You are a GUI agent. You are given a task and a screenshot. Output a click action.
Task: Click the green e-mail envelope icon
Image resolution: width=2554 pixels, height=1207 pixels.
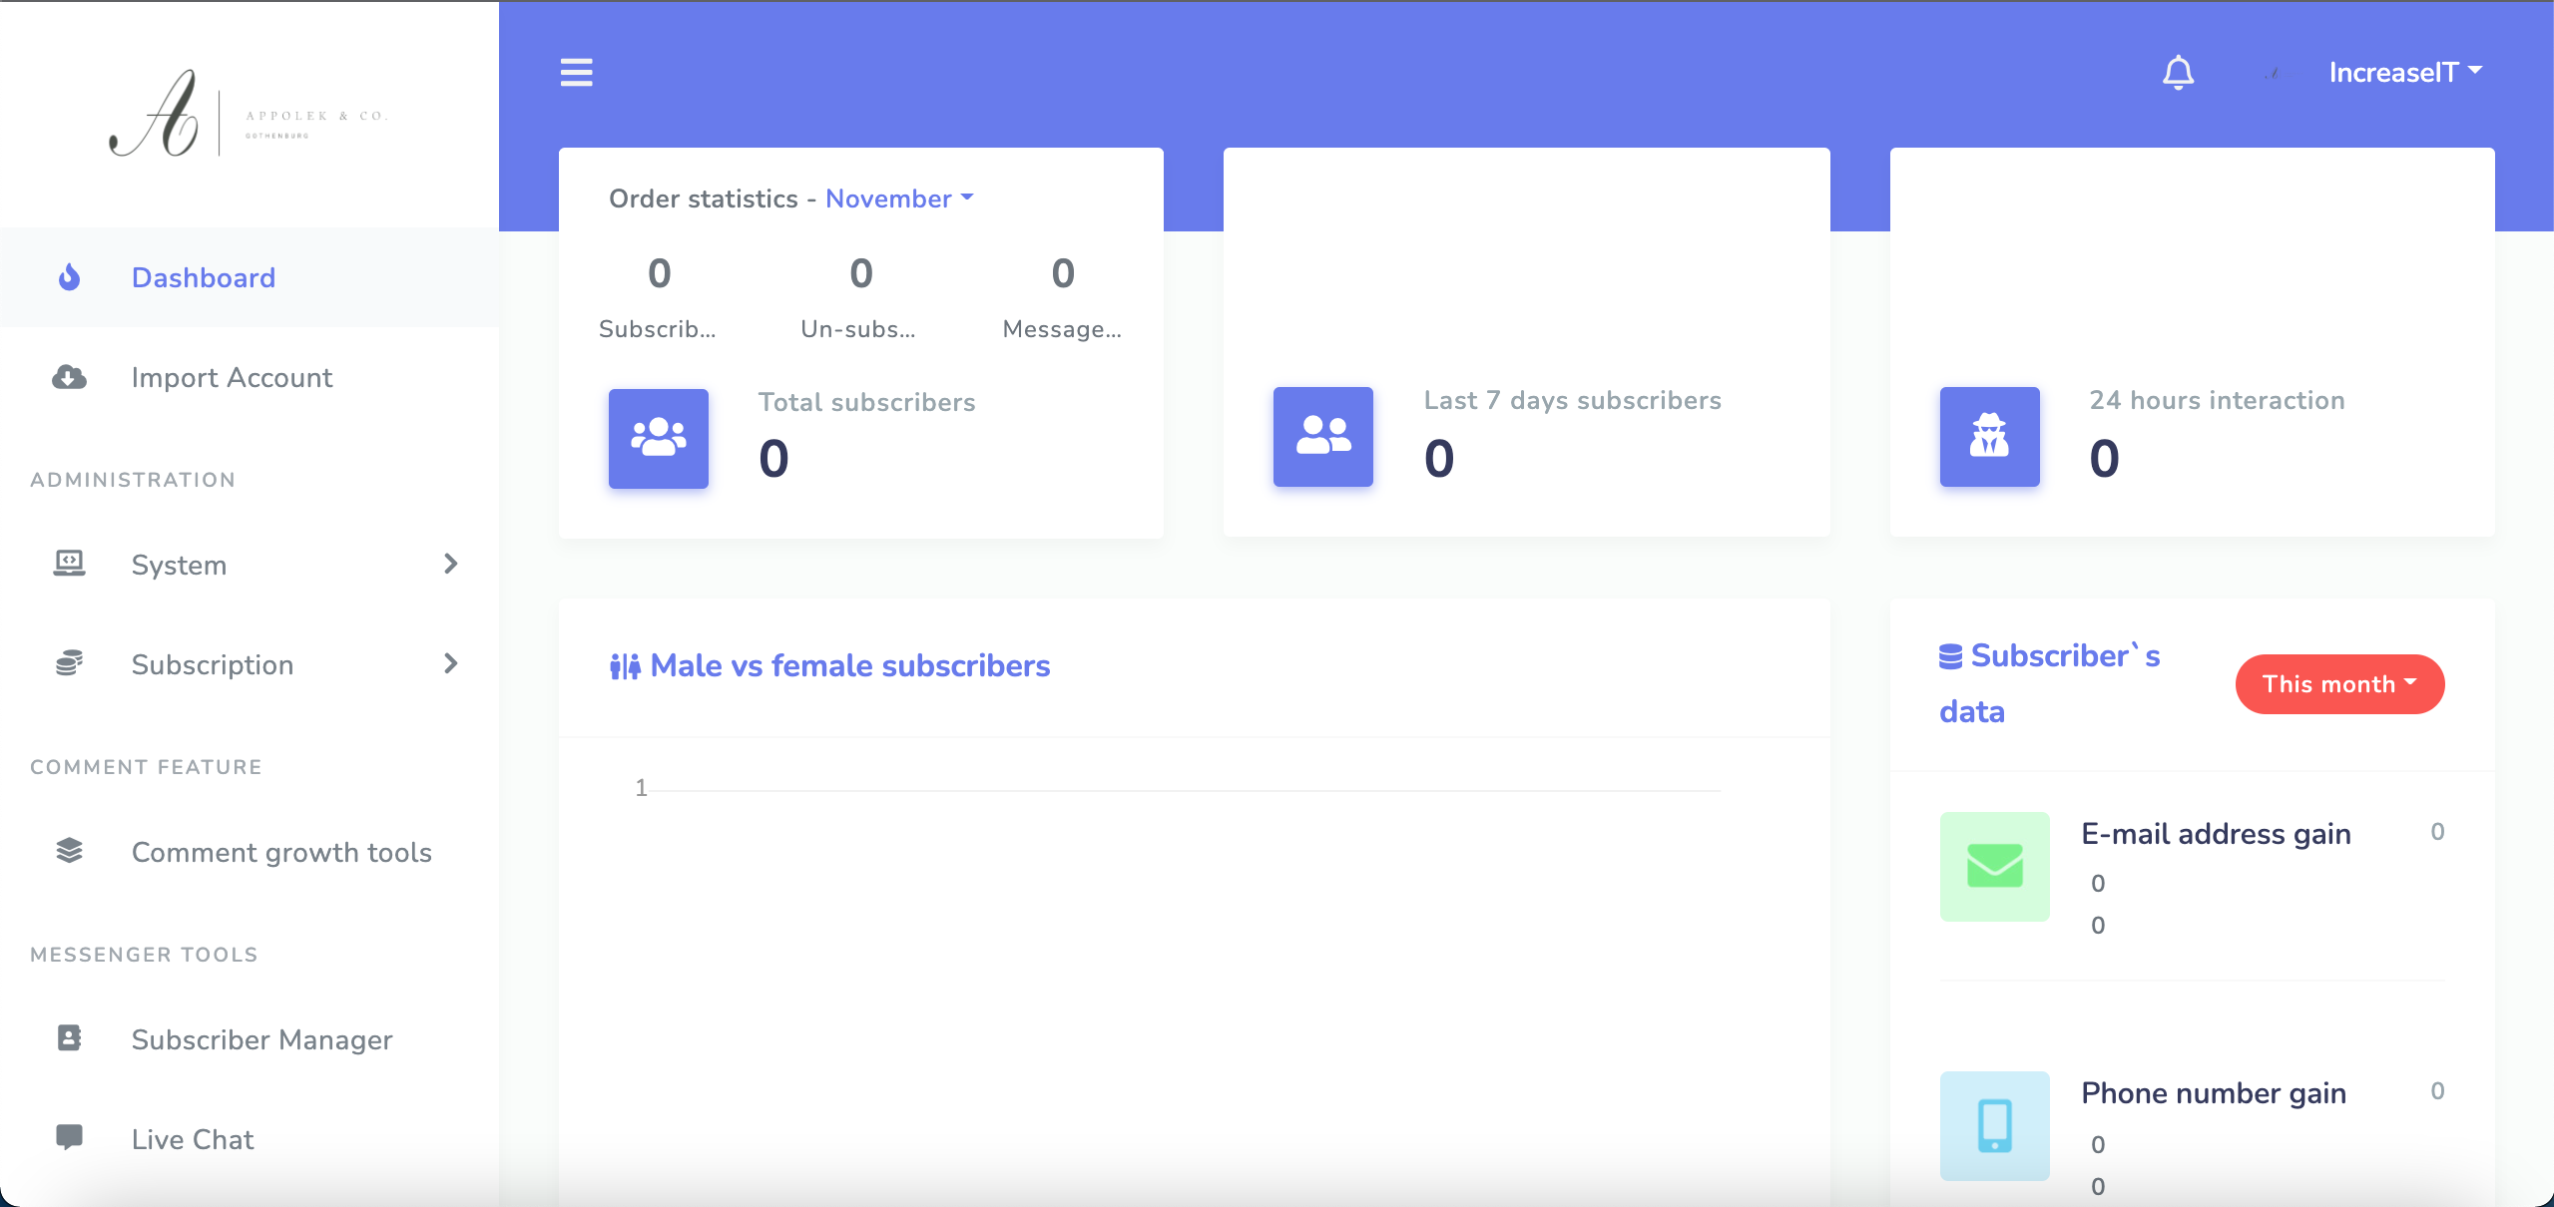pyautogui.click(x=1993, y=866)
